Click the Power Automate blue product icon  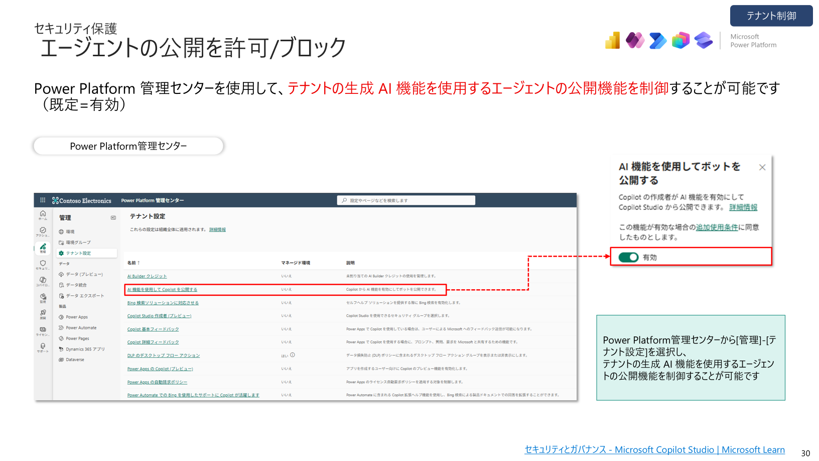click(x=658, y=40)
